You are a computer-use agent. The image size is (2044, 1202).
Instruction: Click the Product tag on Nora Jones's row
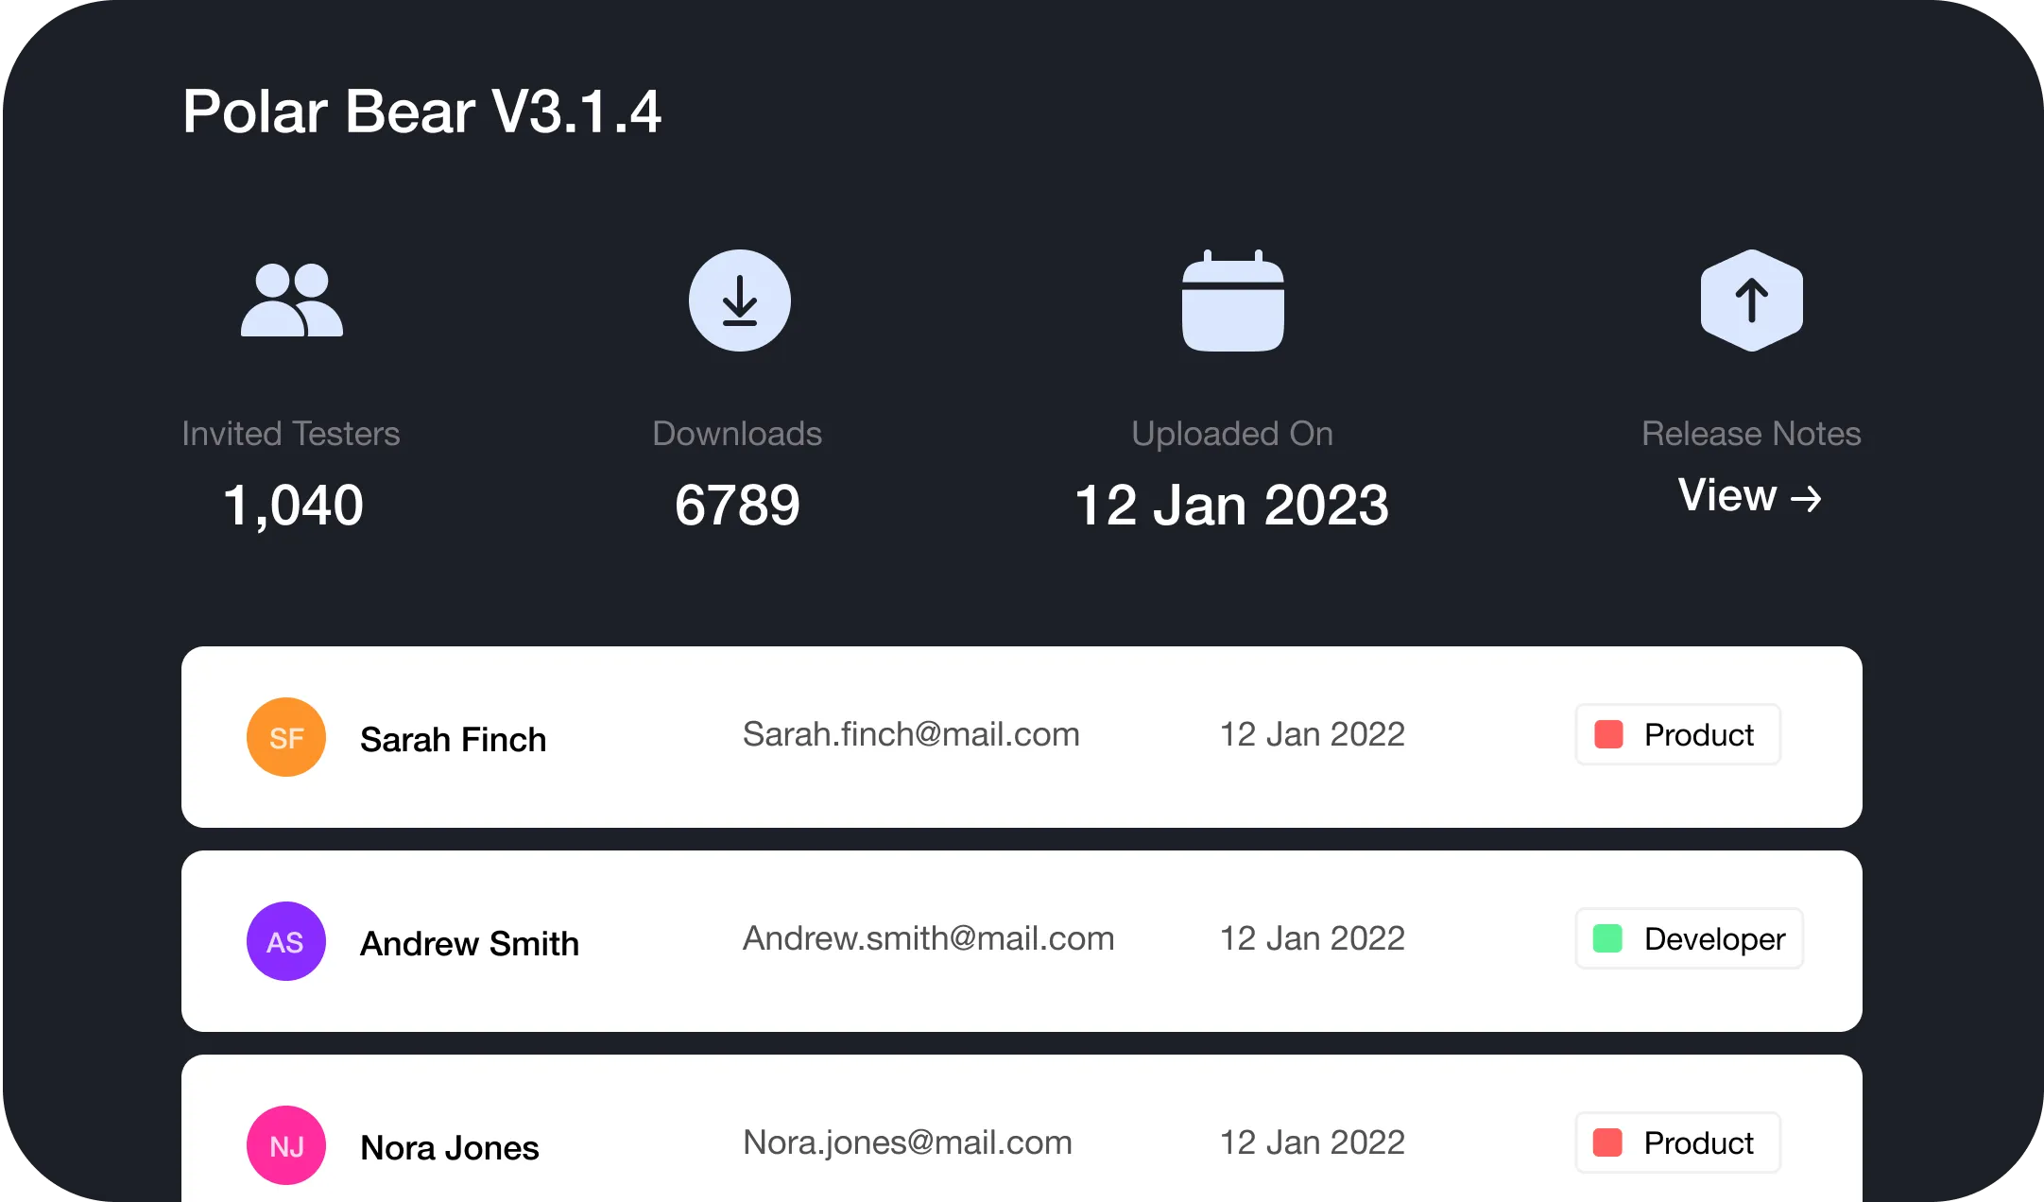tap(1677, 1142)
